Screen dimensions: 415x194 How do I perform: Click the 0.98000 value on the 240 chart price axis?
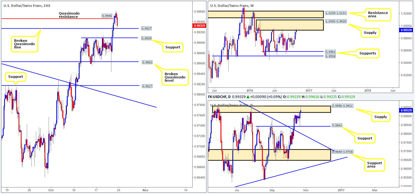(x=199, y=94)
